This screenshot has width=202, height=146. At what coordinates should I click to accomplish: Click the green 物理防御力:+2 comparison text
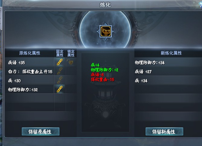click(104, 70)
